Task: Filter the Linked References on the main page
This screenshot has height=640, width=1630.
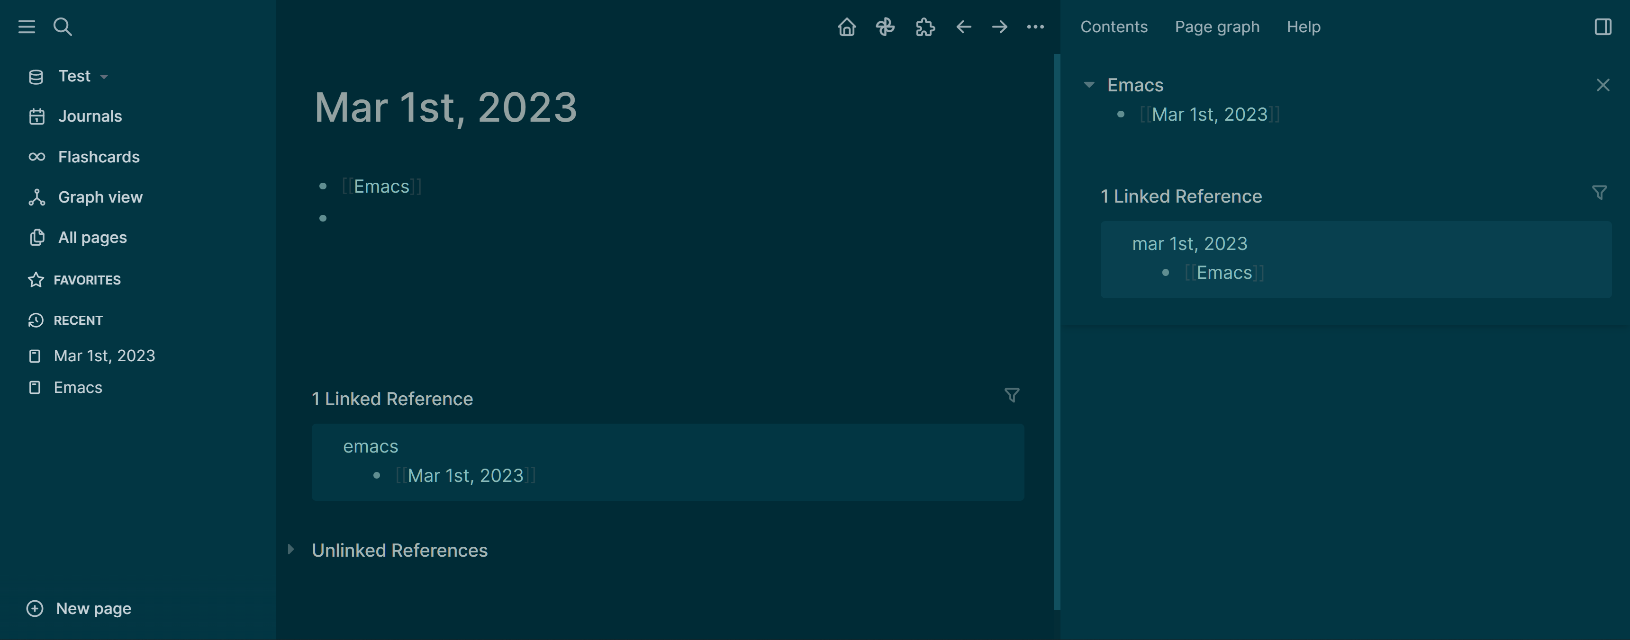Action: click(1013, 395)
